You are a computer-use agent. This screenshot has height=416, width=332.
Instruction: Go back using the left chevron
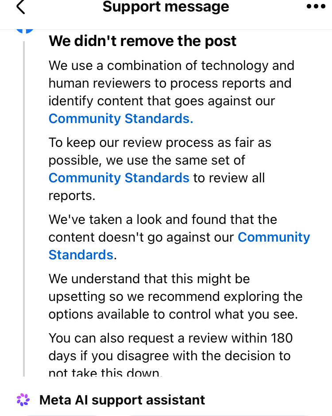pyautogui.click(x=21, y=7)
